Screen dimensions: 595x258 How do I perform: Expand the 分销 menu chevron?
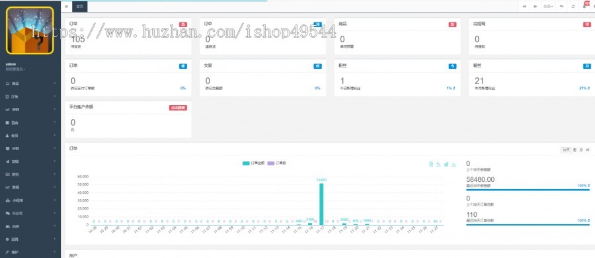coord(55,149)
